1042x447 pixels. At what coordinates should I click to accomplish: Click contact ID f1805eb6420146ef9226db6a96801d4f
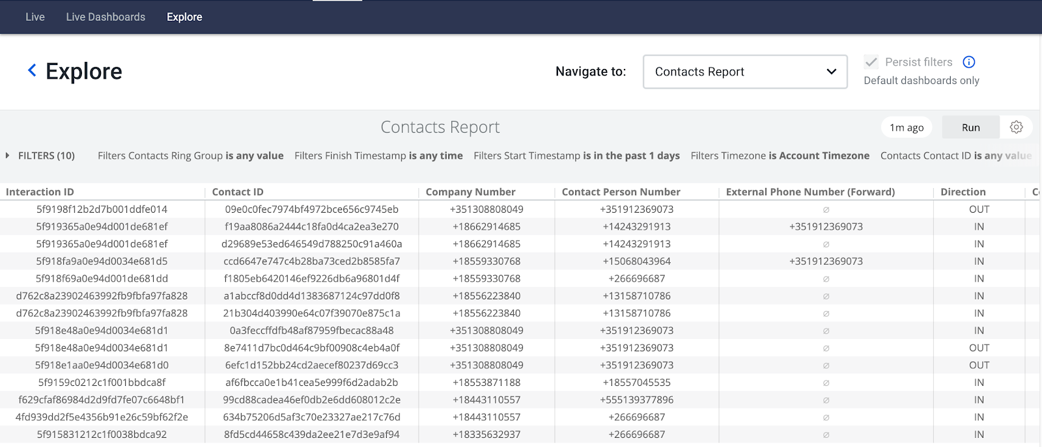(x=311, y=278)
